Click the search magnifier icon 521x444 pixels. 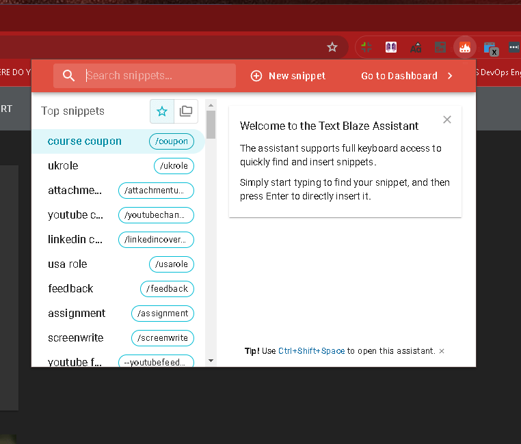point(68,76)
